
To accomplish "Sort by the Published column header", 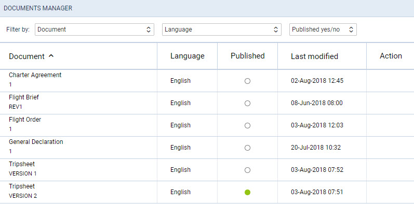I will click(247, 56).
